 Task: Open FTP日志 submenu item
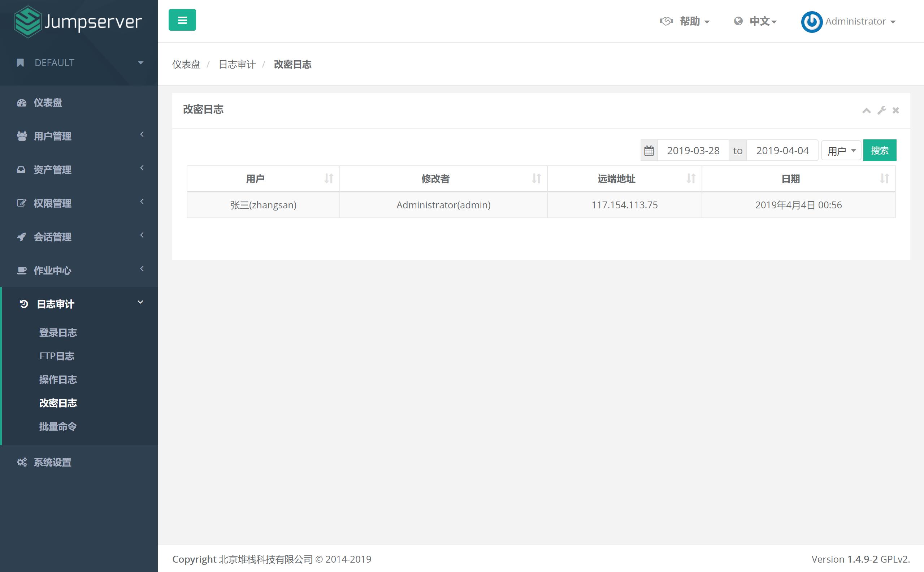[x=57, y=356]
